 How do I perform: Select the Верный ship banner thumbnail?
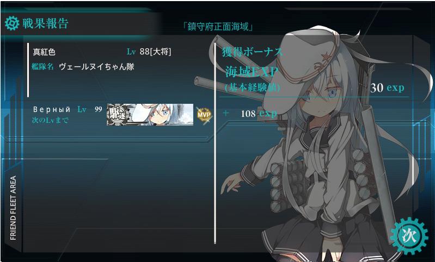coord(150,114)
